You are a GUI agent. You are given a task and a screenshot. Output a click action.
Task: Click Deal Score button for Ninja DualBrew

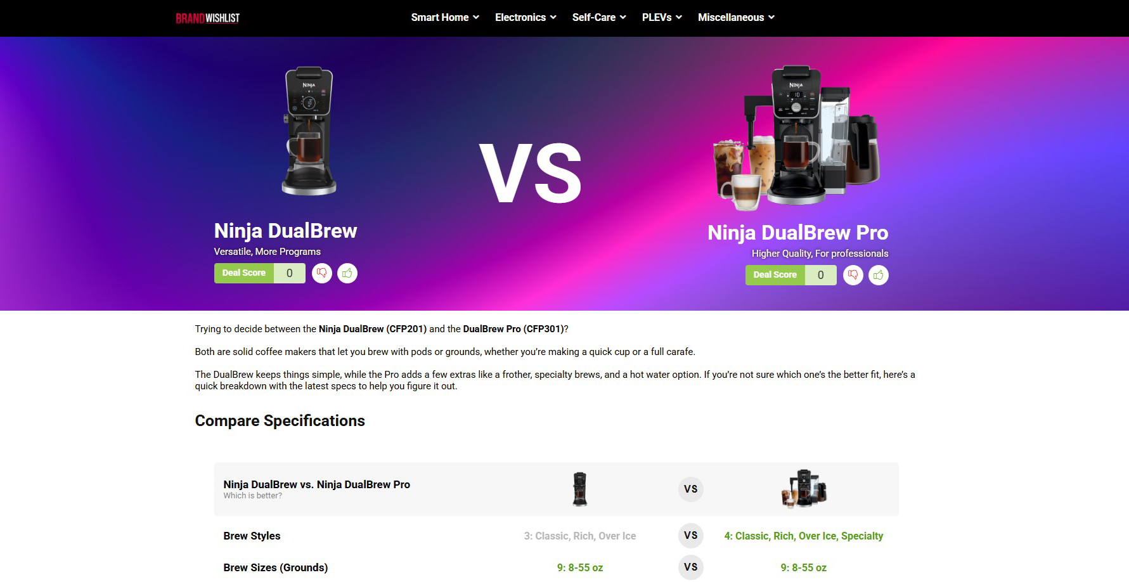click(244, 273)
